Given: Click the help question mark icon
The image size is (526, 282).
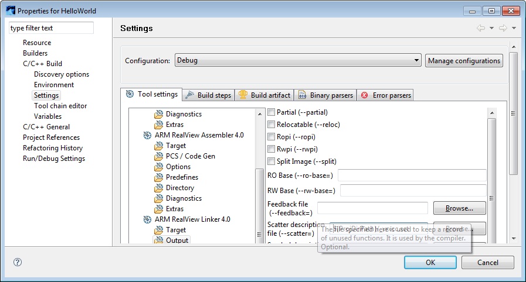Looking at the screenshot, I should (18, 262).
